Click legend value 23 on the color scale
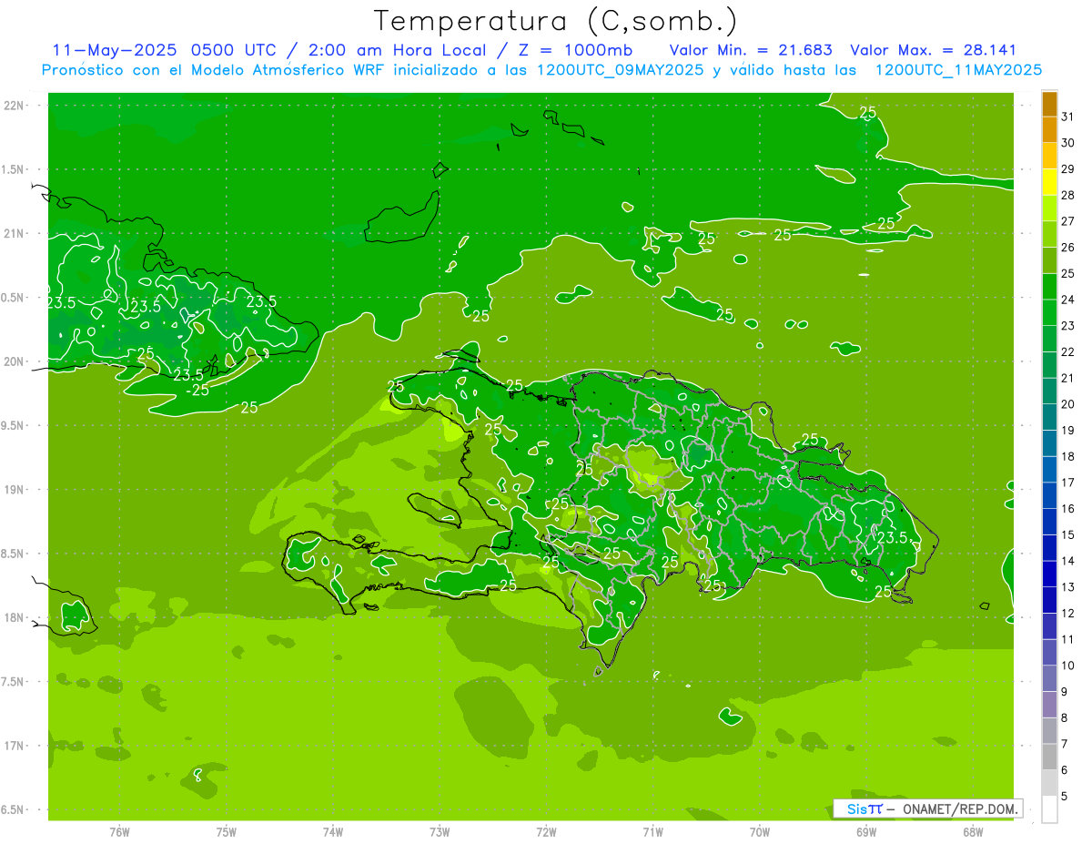Screen dimensions: 1092x844 point(1068,326)
